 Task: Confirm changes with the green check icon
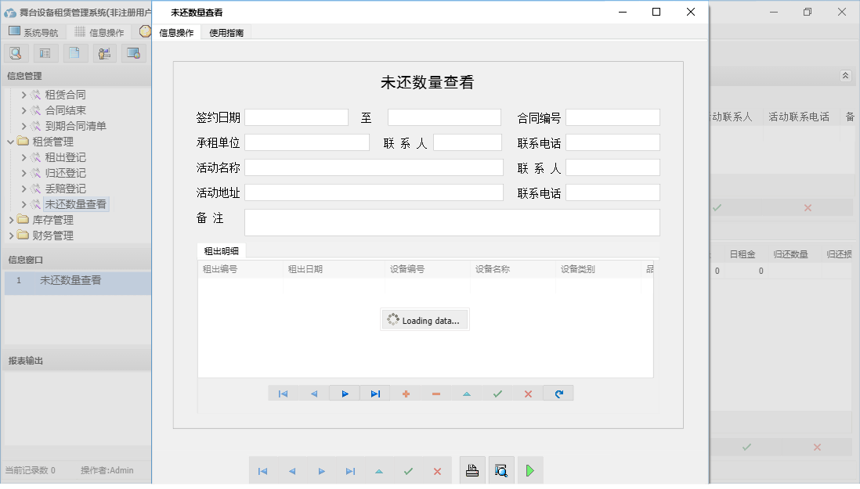(x=497, y=394)
